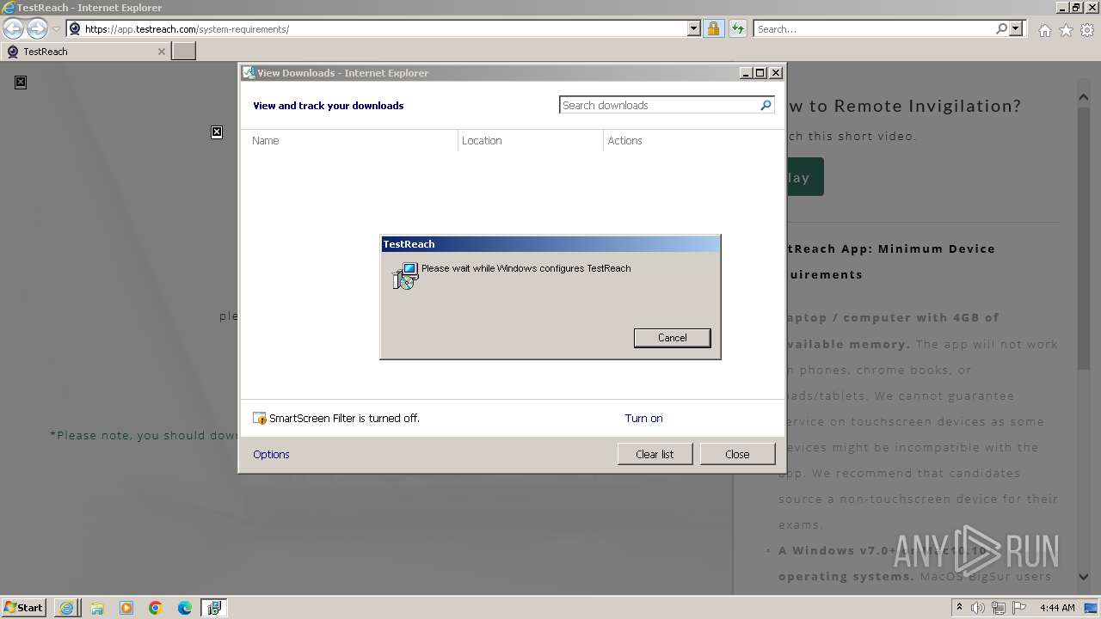1101x619 pixels.
Task: Turn on SmartScreen Filter link
Action: 643,419
